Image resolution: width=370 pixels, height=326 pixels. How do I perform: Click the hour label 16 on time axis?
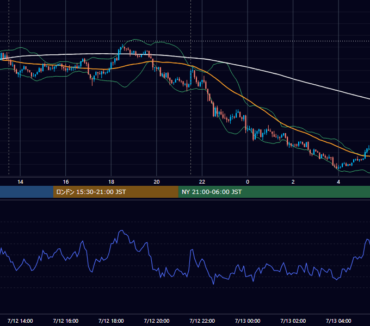coord(66,182)
